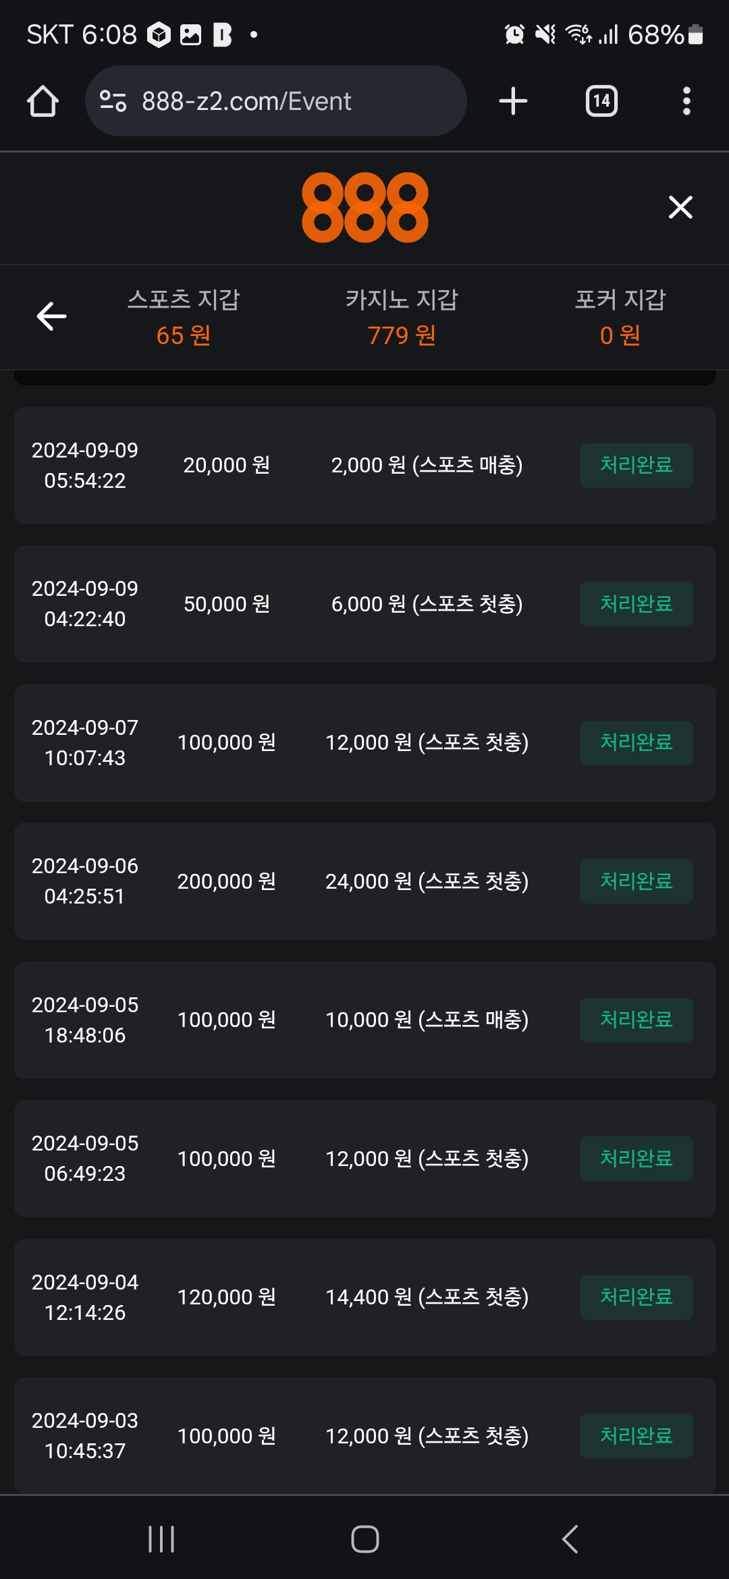Screen dimensions: 729x1579
Task: Open a new tab with plus icon
Action: tap(513, 101)
